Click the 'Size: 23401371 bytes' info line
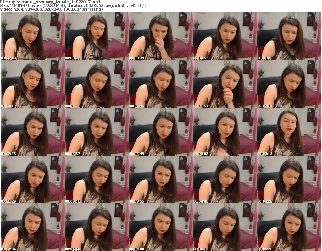This screenshot has width=322, height=251. 73,6
